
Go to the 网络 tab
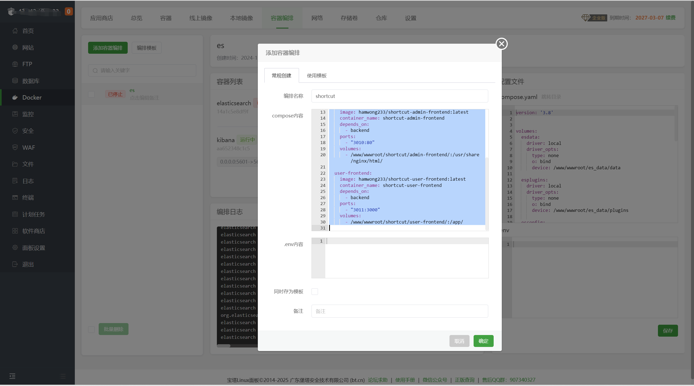click(317, 18)
